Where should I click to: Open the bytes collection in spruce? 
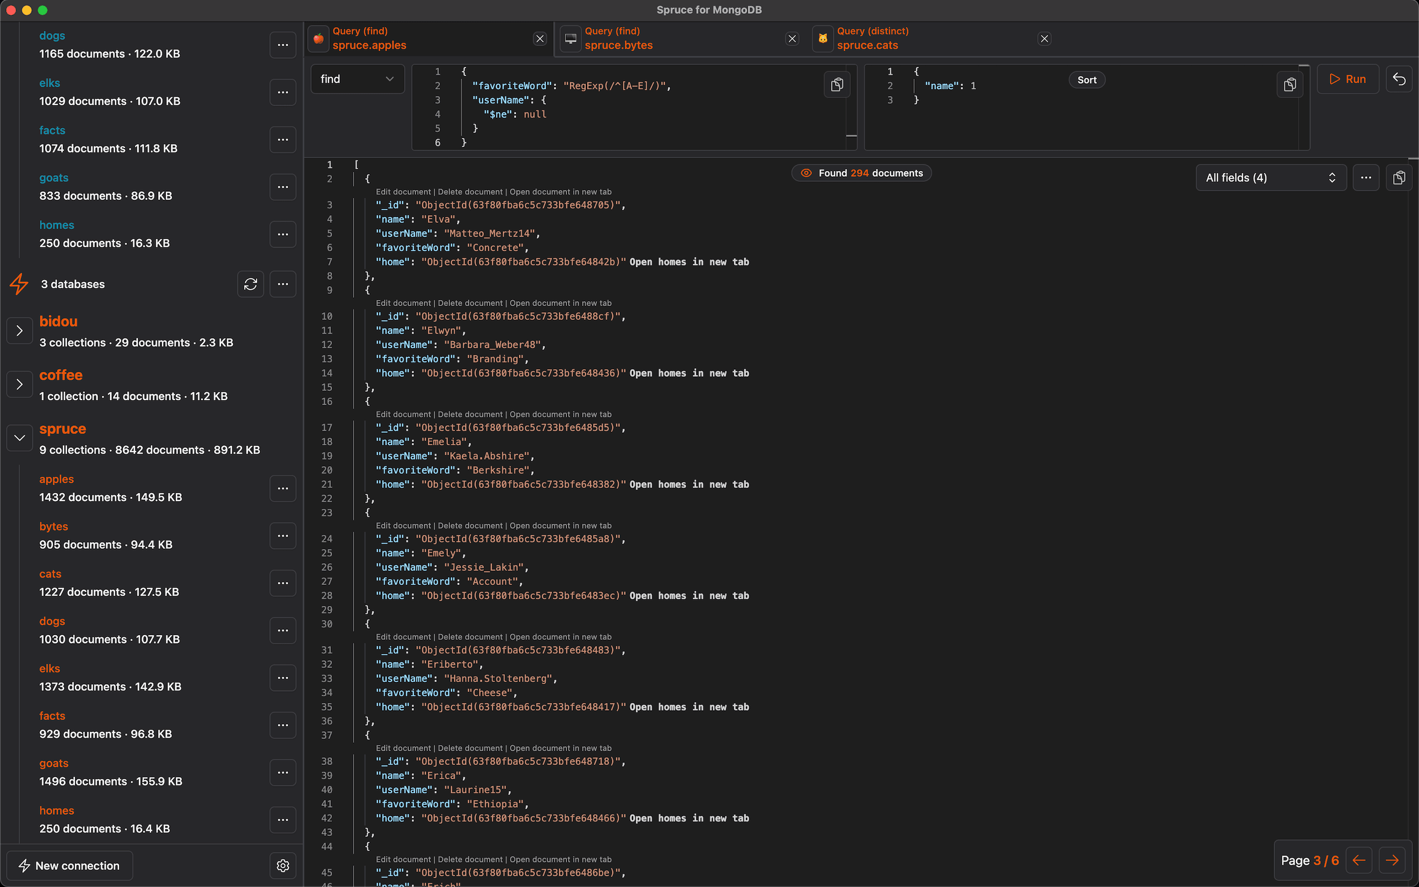pos(53,527)
